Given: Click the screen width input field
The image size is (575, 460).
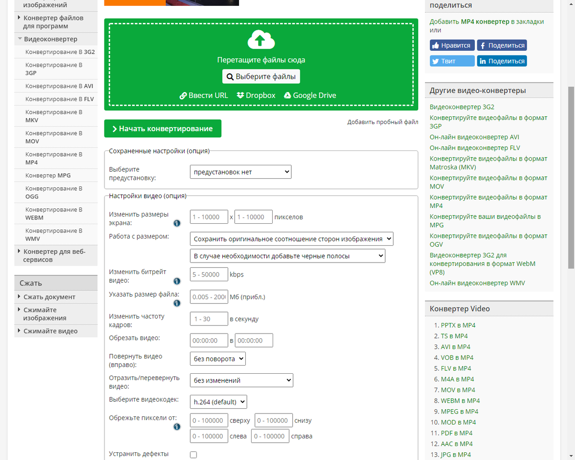Looking at the screenshot, I should tap(209, 217).
